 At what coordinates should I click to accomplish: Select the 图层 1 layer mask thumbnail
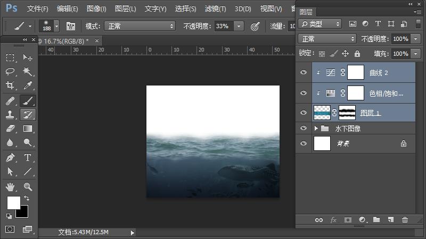tap(347, 113)
